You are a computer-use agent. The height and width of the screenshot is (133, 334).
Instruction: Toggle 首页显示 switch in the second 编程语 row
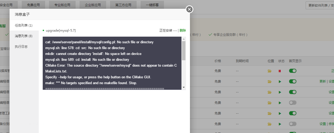[x=293, y=92]
